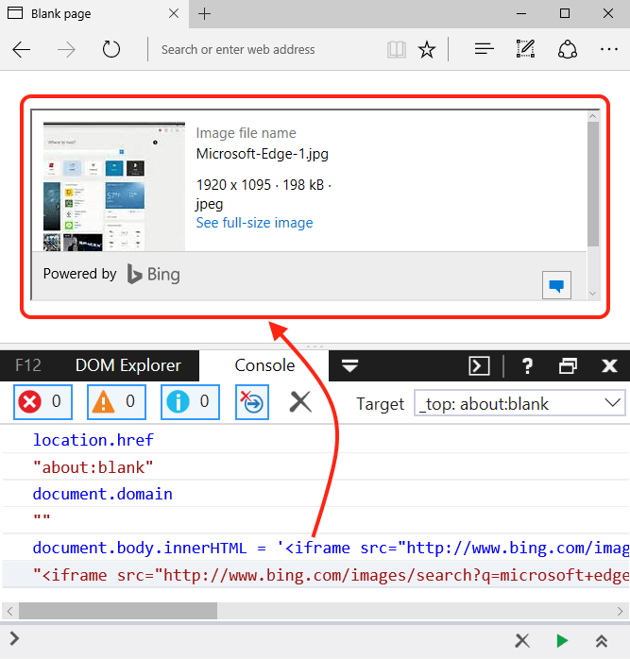630x659 pixels.
Task: Open F12 tools help question mark
Action: point(527,365)
